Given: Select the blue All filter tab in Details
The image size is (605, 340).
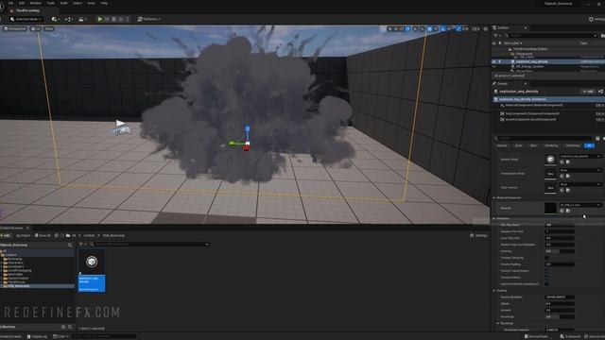Looking at the screenshot, I should (x=589, y=145).
